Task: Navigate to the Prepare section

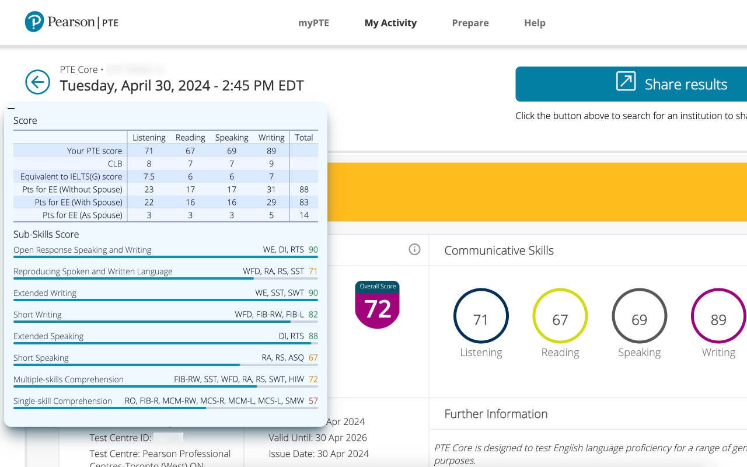Action: (470, 23)
